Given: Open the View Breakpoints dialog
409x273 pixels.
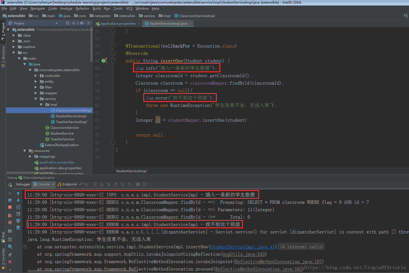Looking at the screenshot, I should 10,215.
